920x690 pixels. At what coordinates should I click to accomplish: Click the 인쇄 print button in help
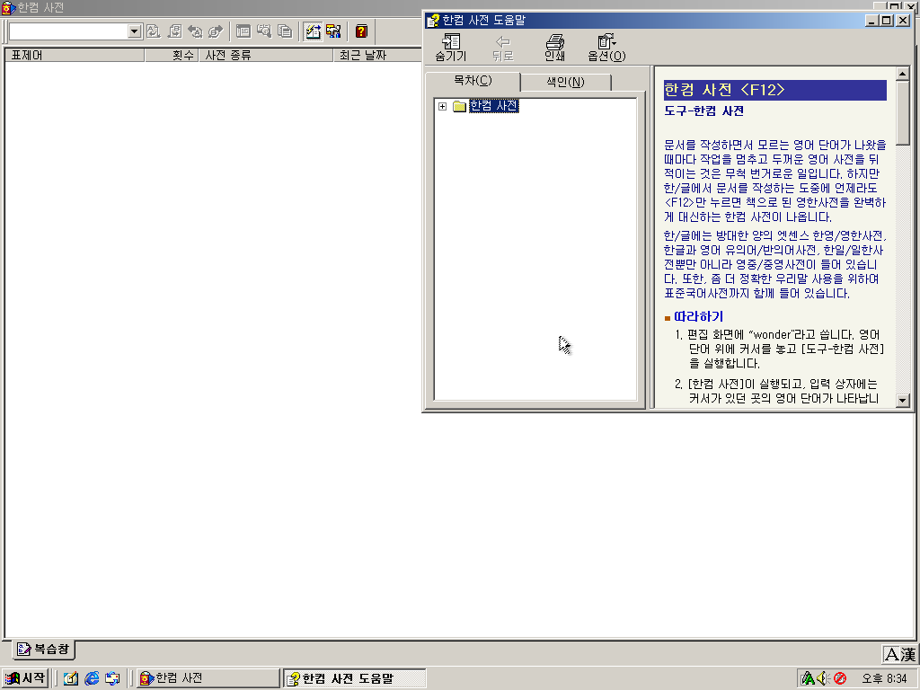[554, 48]
